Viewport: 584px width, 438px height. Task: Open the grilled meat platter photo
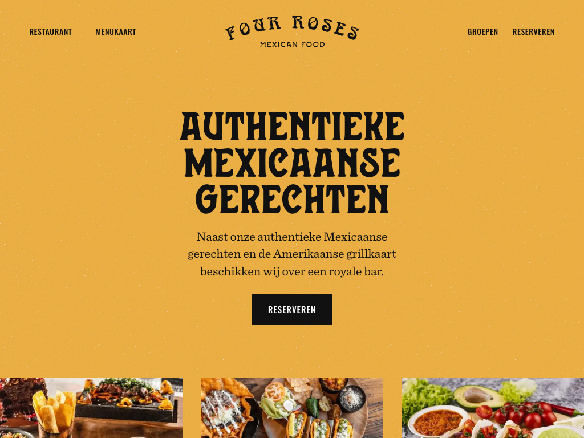[91, 408]
